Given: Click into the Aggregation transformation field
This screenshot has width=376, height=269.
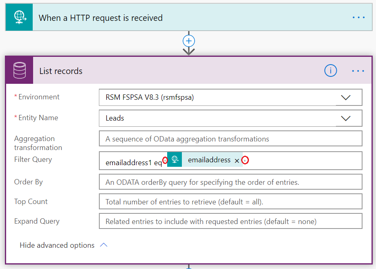Looking at the screenshot, I should pyautogui.click(x=231, y=139).
